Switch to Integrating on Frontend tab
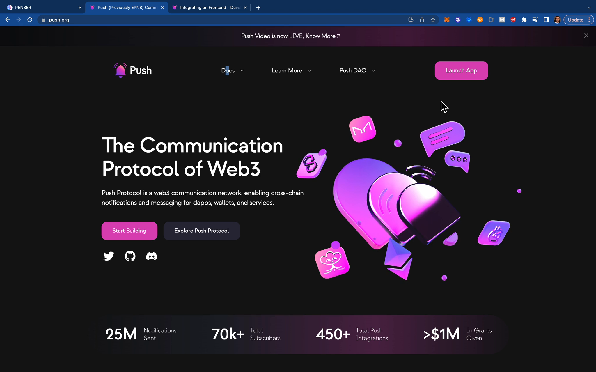This screenshot has height=372, width=596. tap(209, 8)
